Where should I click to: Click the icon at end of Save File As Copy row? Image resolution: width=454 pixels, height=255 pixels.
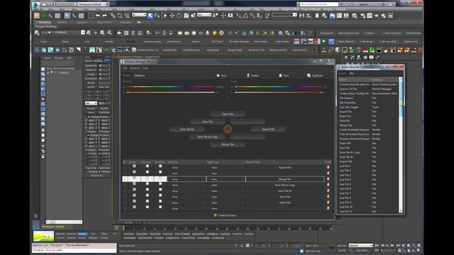[328, 185]
